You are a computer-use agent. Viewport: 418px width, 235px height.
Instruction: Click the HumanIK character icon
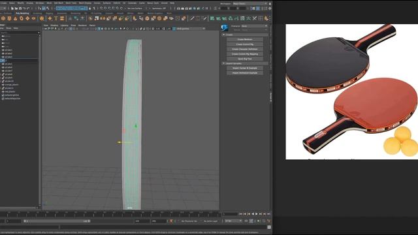[225, 27]
